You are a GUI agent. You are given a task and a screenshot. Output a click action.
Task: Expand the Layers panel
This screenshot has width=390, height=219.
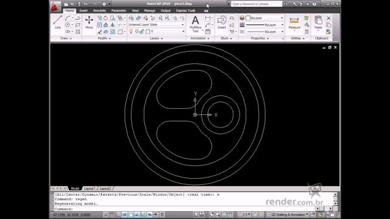[x=156, y=38]
